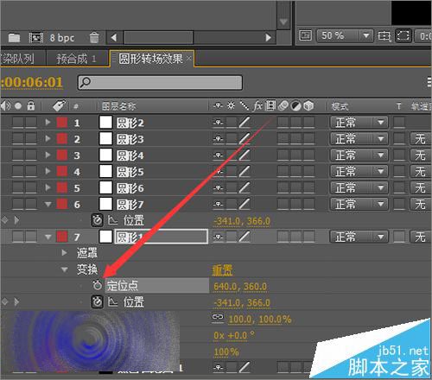Open track matte 无 dropdown for 圆形3
The image size is (432, 380).
[x=421, y=139]
